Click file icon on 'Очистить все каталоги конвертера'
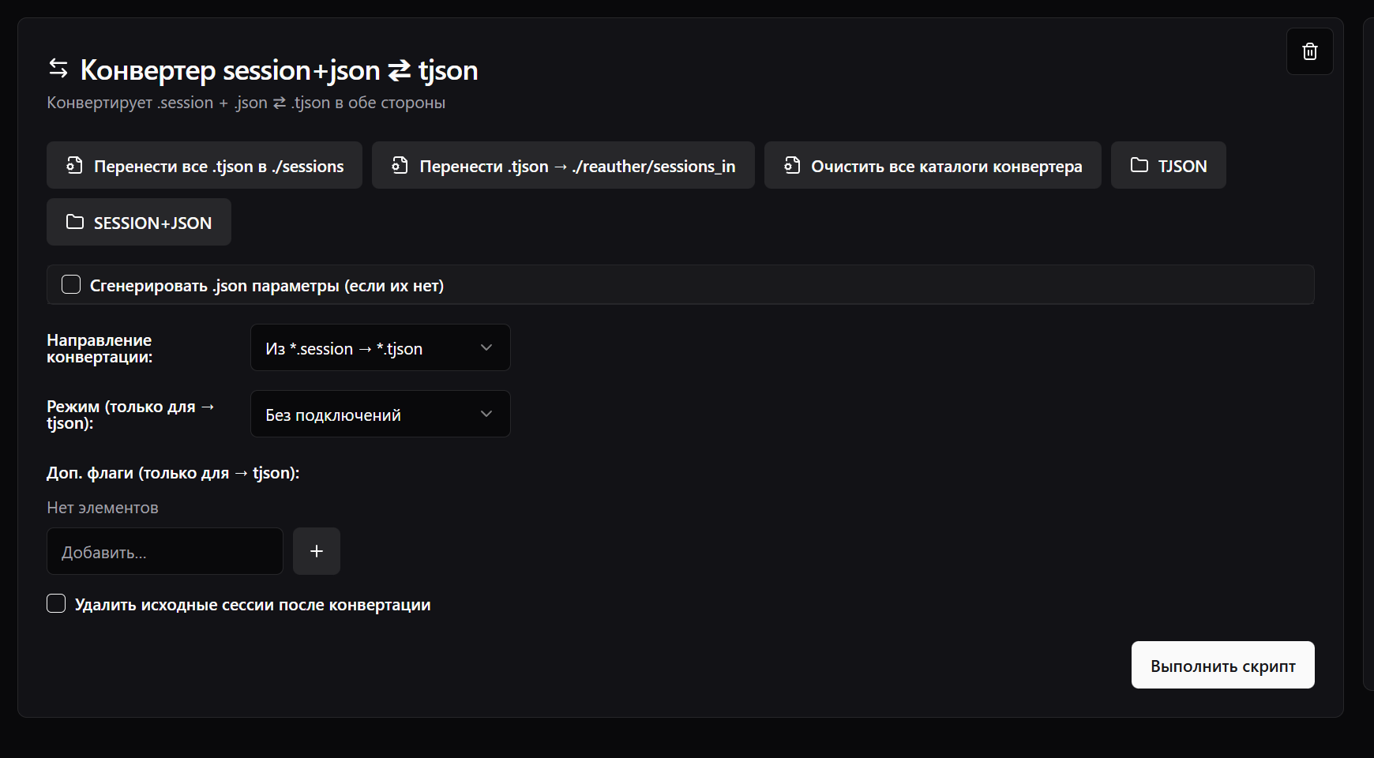1374x758 pixels. point(791,165)
